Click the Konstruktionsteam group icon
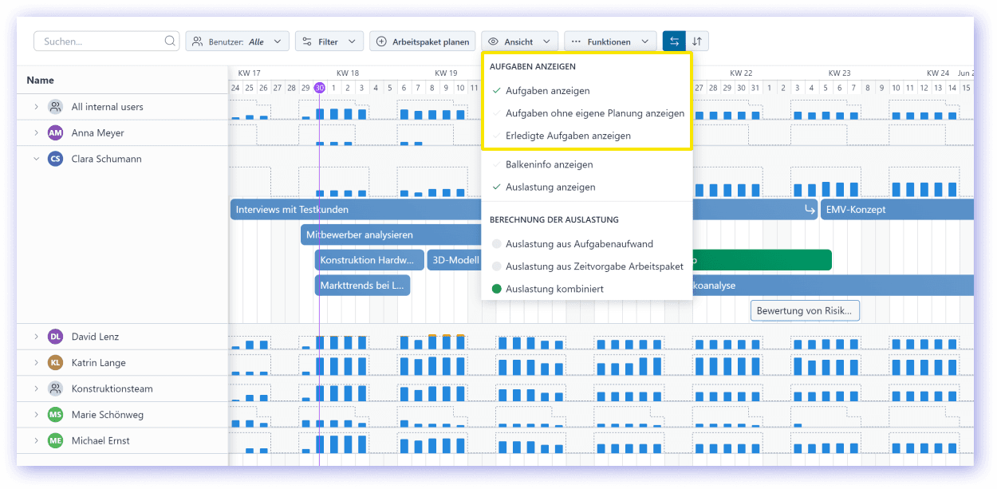Viewport: 997px width, 489px height. click(55, 388)
